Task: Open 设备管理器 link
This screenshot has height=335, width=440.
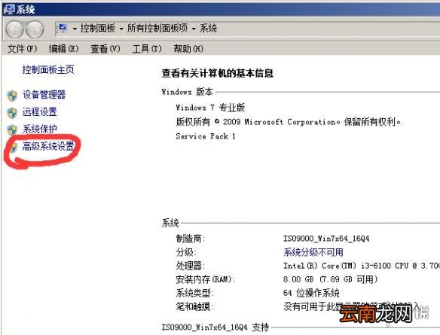Action: 44,95
